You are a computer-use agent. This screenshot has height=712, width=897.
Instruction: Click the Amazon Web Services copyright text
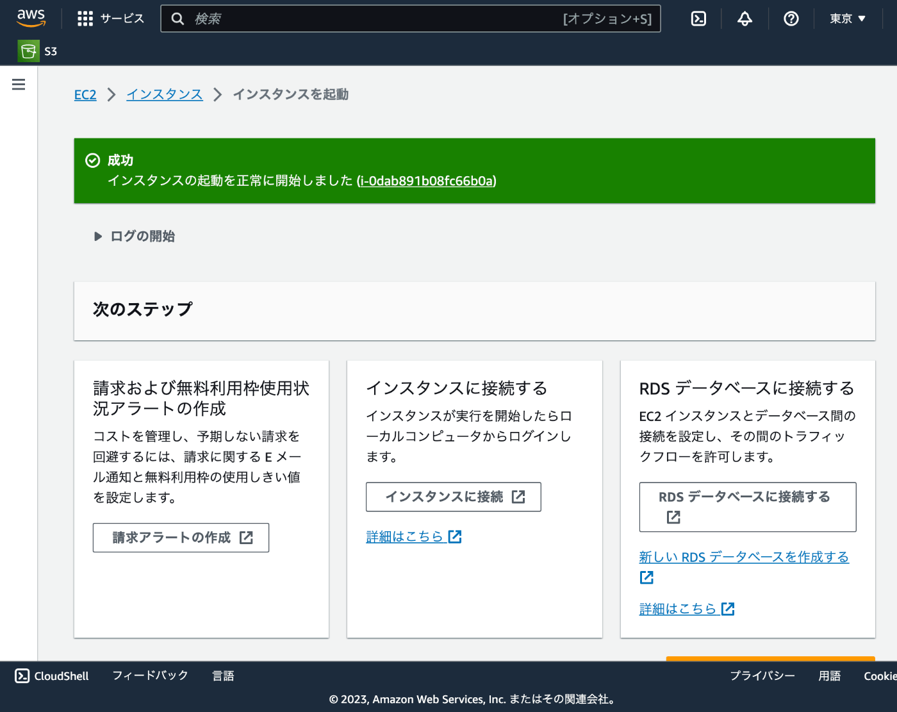point(473,699)
